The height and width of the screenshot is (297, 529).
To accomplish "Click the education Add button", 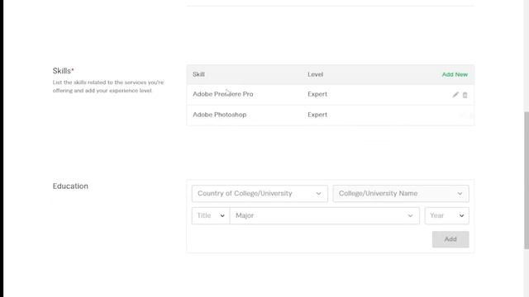I will pyautogui.click(x=450, y=239).
